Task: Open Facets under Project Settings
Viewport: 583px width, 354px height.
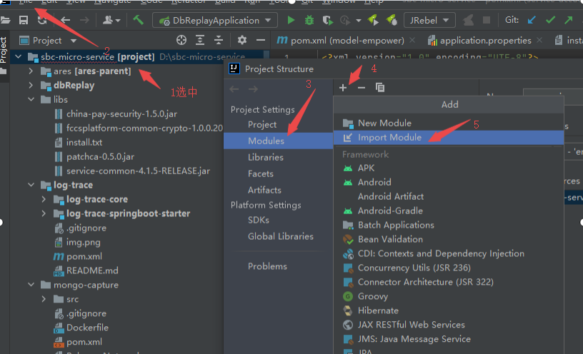Action: click(261, 173)
